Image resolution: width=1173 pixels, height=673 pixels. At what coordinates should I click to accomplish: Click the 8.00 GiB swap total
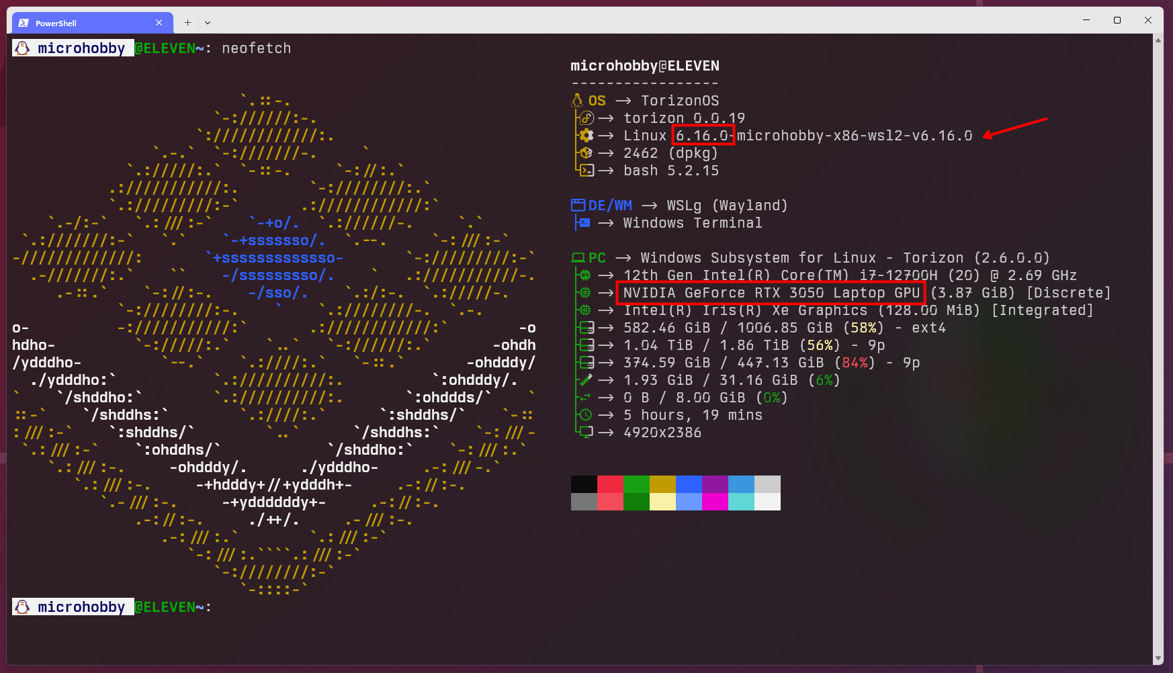(x=711, y=398)
